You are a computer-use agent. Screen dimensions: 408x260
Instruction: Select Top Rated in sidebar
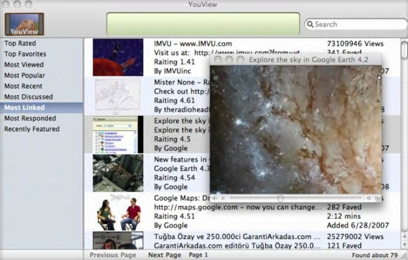click(20, 43)
